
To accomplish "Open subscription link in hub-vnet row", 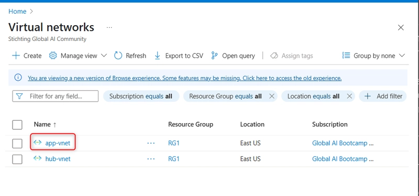I will click(x=343, y=159).
